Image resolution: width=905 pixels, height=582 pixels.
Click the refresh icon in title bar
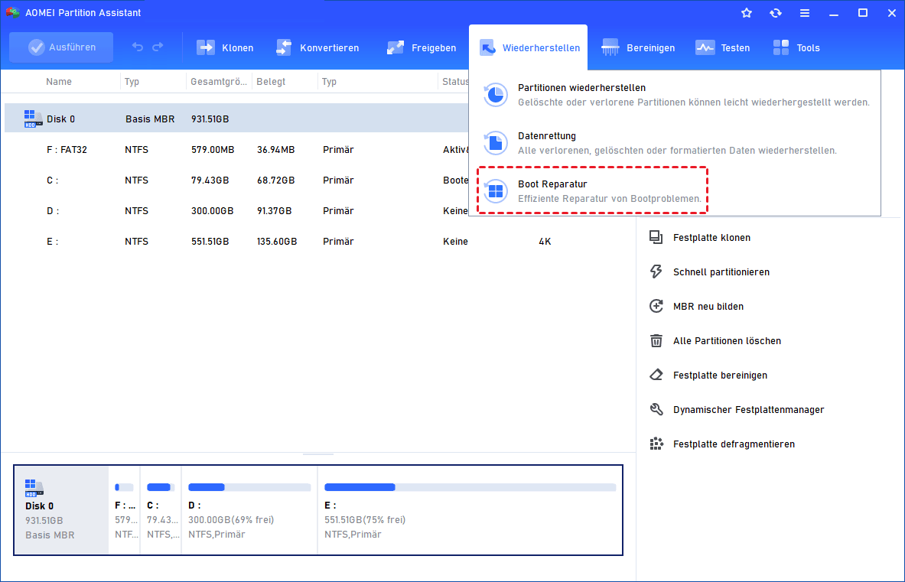(x=776, y=13)
